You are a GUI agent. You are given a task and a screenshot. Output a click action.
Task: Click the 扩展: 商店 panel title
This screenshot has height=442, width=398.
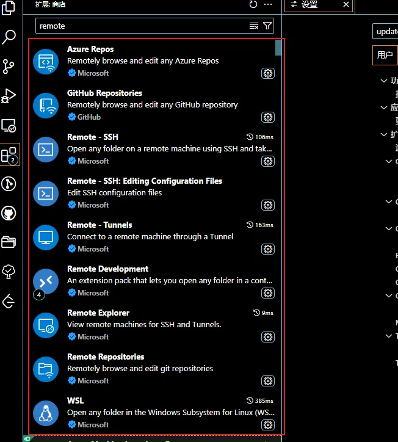(x=50, y=4)
